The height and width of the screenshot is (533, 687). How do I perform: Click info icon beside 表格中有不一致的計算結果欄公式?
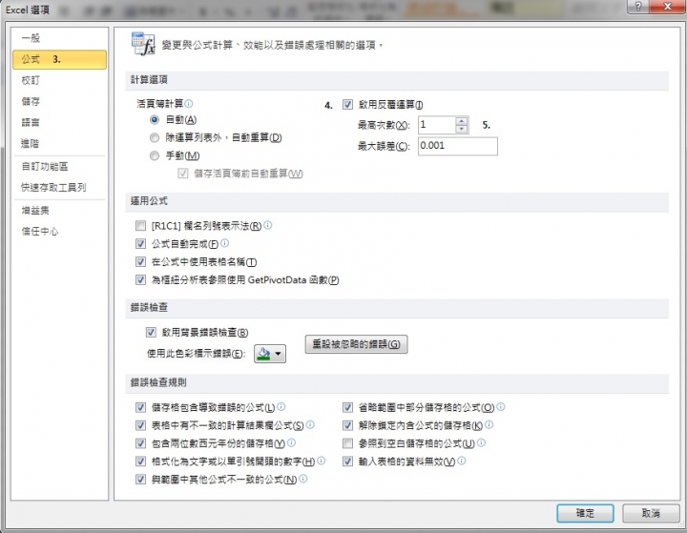tap(310, 424)
